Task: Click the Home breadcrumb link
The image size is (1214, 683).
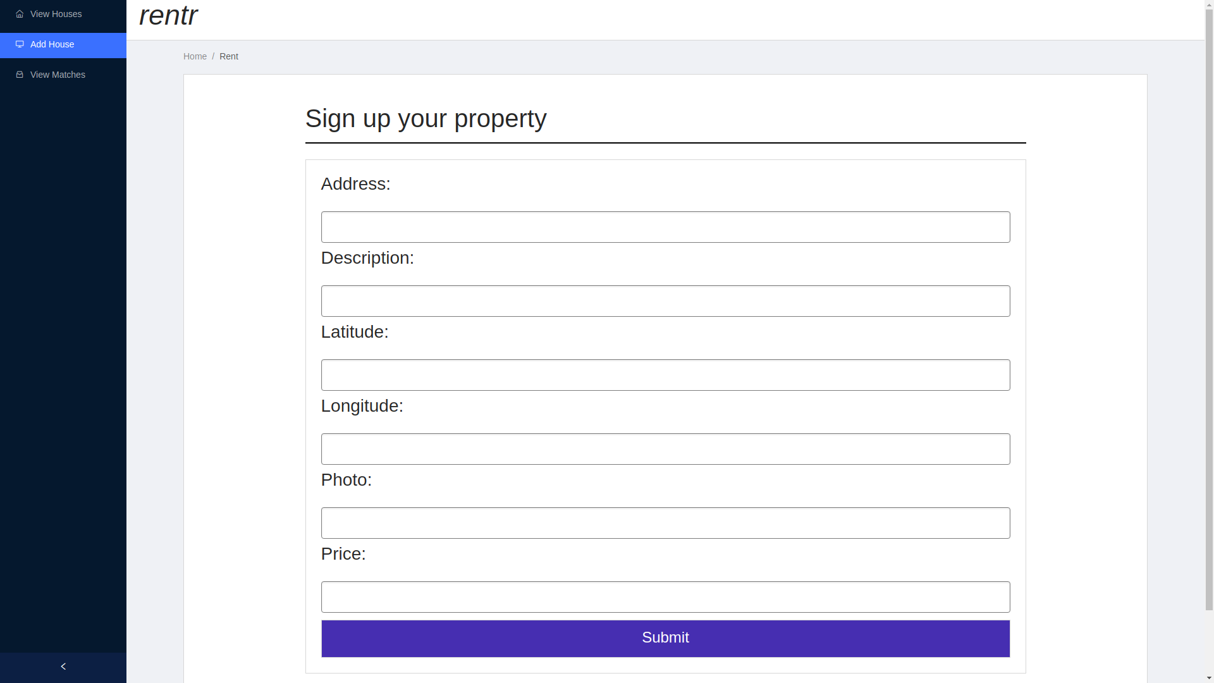Action: [x=195, y=56]
